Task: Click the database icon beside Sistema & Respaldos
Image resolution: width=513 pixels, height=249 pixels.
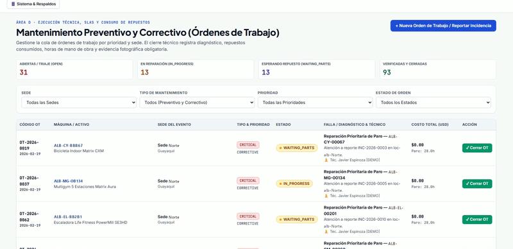Action: pyautogui.click(x=13, y=4)
